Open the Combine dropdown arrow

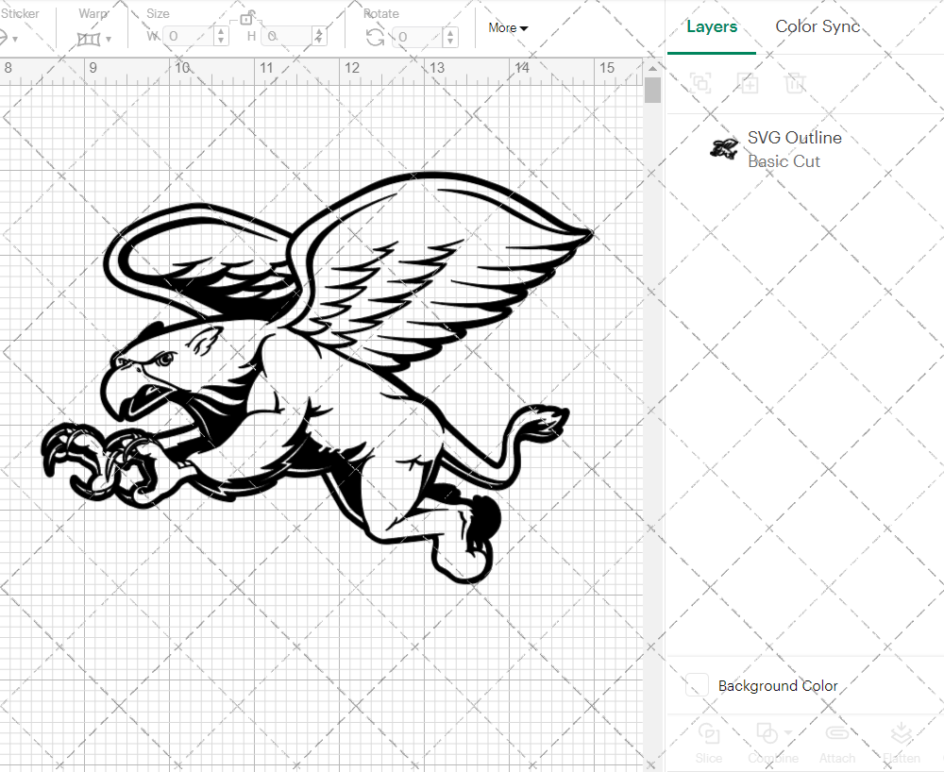tap(786, 732)
